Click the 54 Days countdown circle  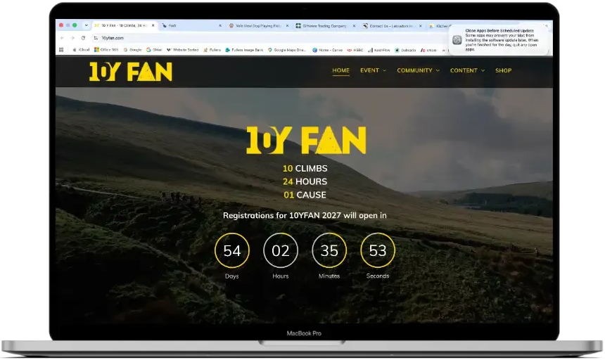232,250
